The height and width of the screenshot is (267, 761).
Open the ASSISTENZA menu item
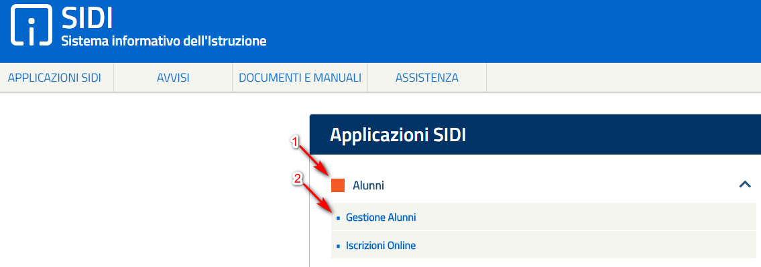tap(427, 78)
